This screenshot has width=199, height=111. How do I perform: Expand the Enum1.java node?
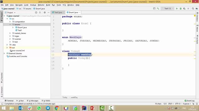coord(13,27)
